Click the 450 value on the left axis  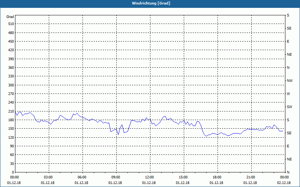coord(11,42)
